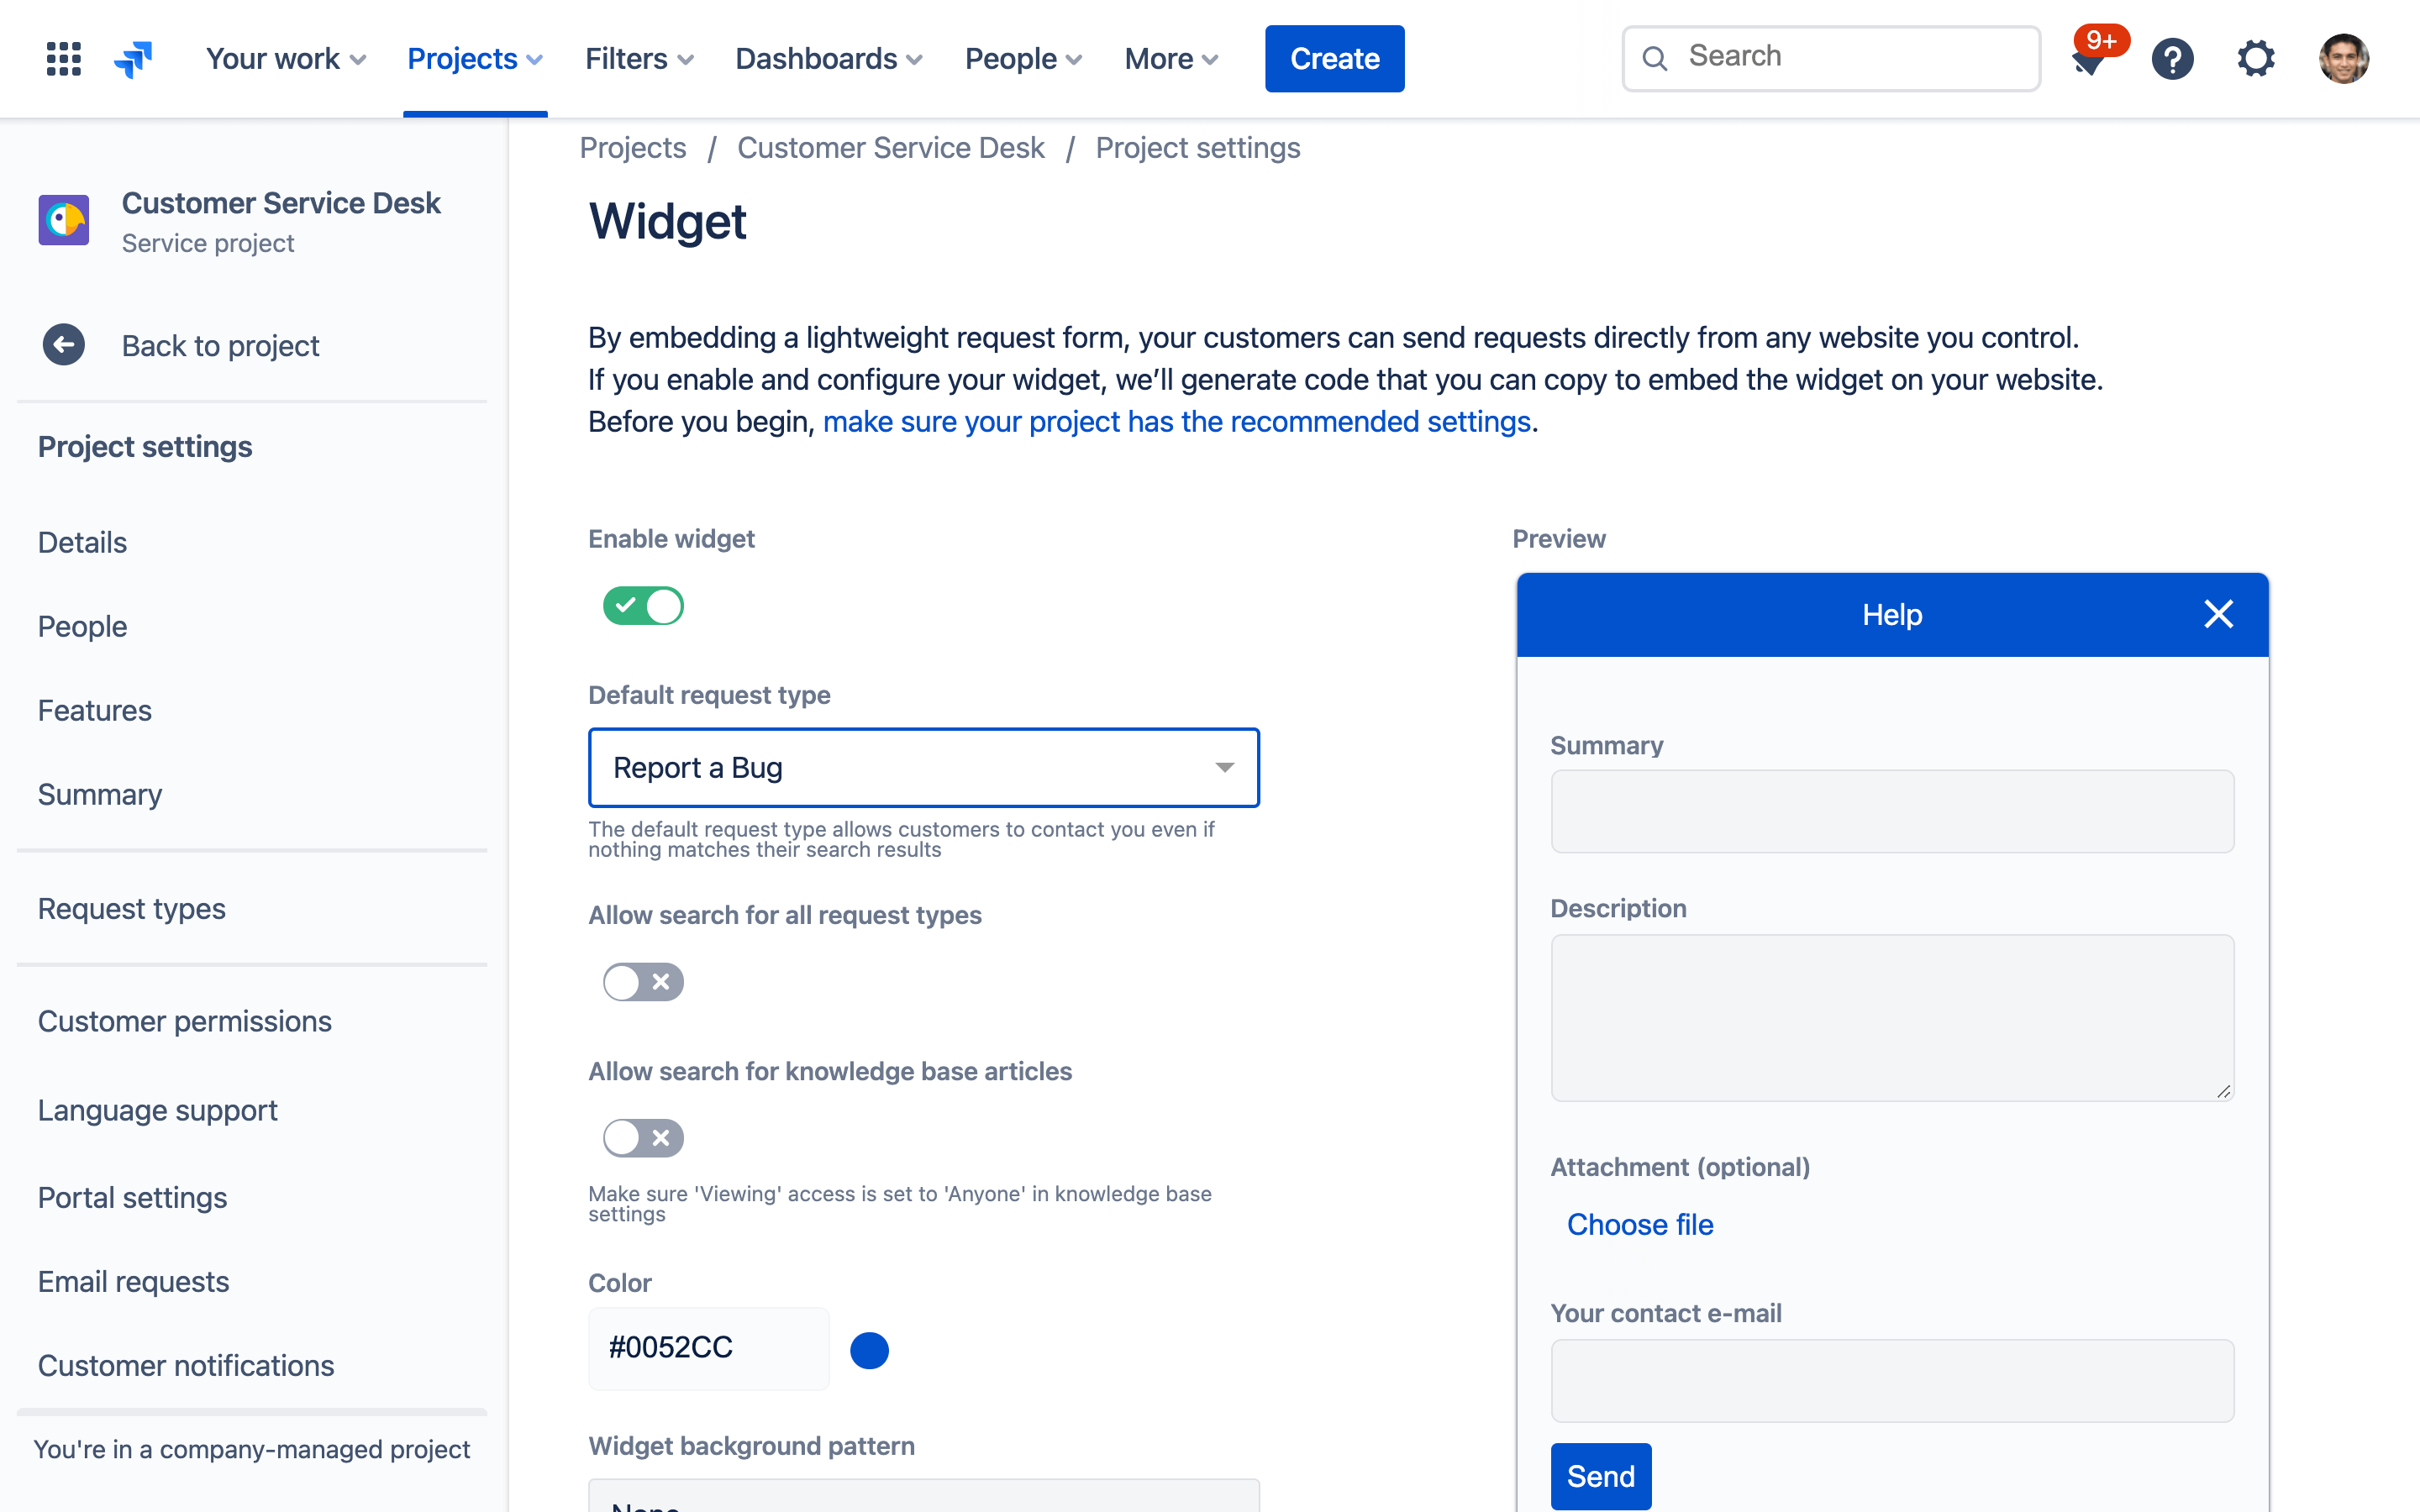Click your profile avatar
This screenshot has height=1512, width=2420.
(2345, 58)
